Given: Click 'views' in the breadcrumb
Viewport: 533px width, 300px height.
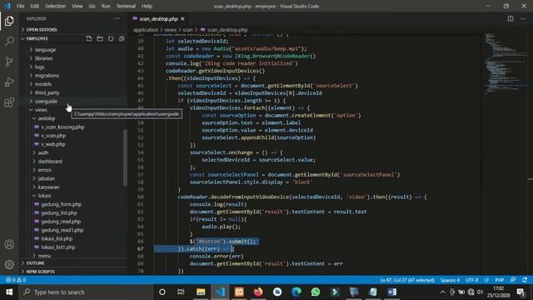Looking at the screenshot, I should (x=170, y=30).
